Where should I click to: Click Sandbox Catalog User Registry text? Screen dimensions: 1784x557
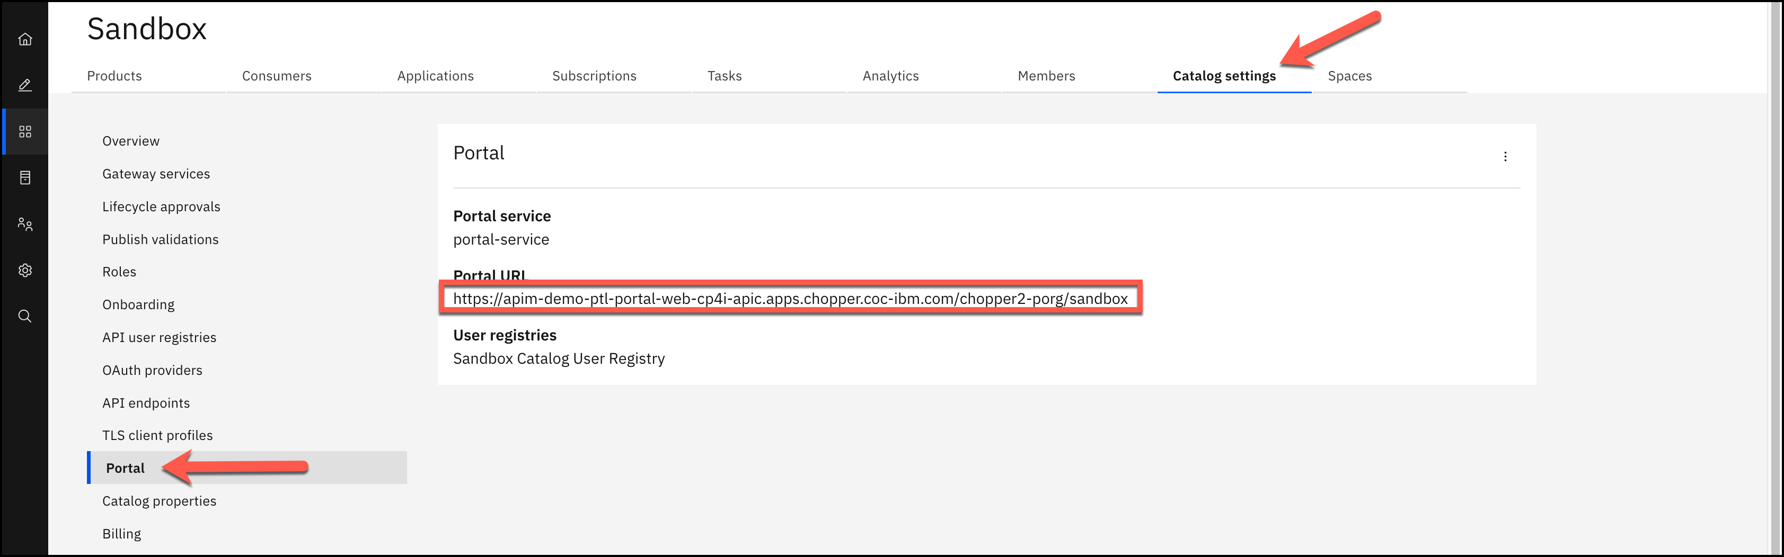click(x=559, y=358)
